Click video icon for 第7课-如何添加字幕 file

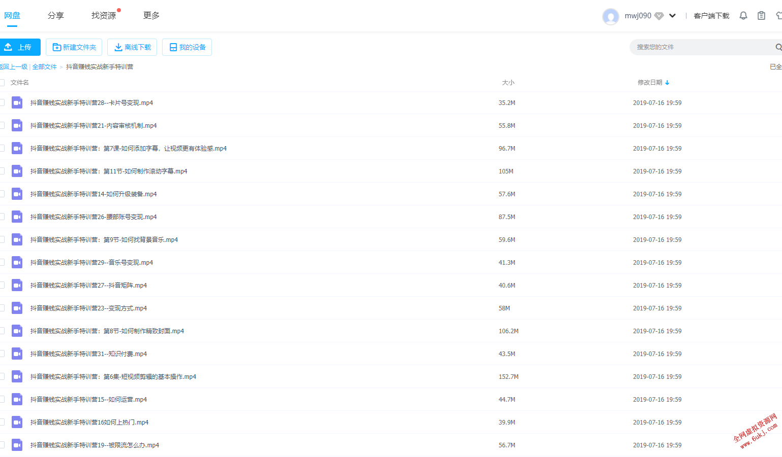17,148
